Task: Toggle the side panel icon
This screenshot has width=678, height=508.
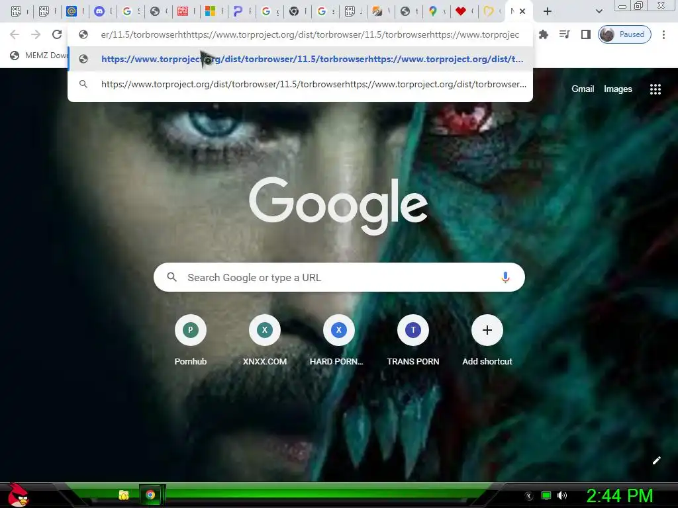Action: coord(585,34)
